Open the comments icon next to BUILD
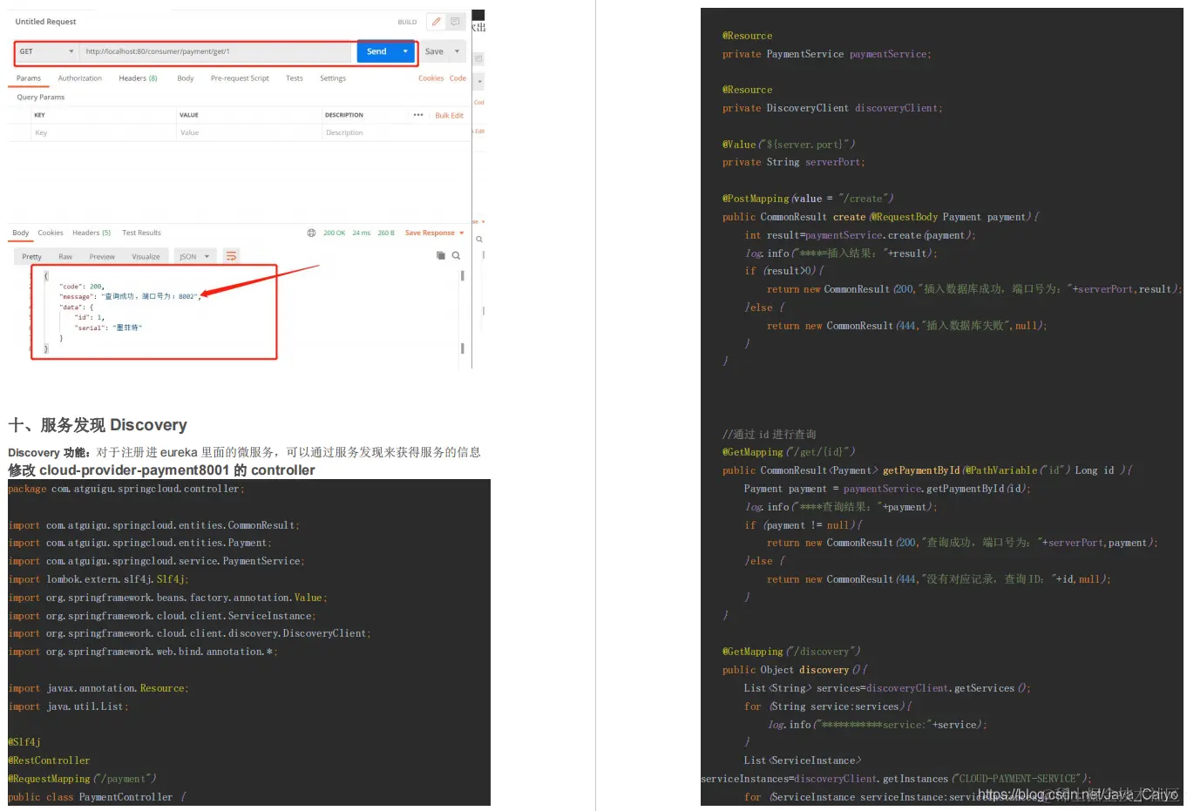This screenshot has height=811, width=1187. (x=455, y=22)
